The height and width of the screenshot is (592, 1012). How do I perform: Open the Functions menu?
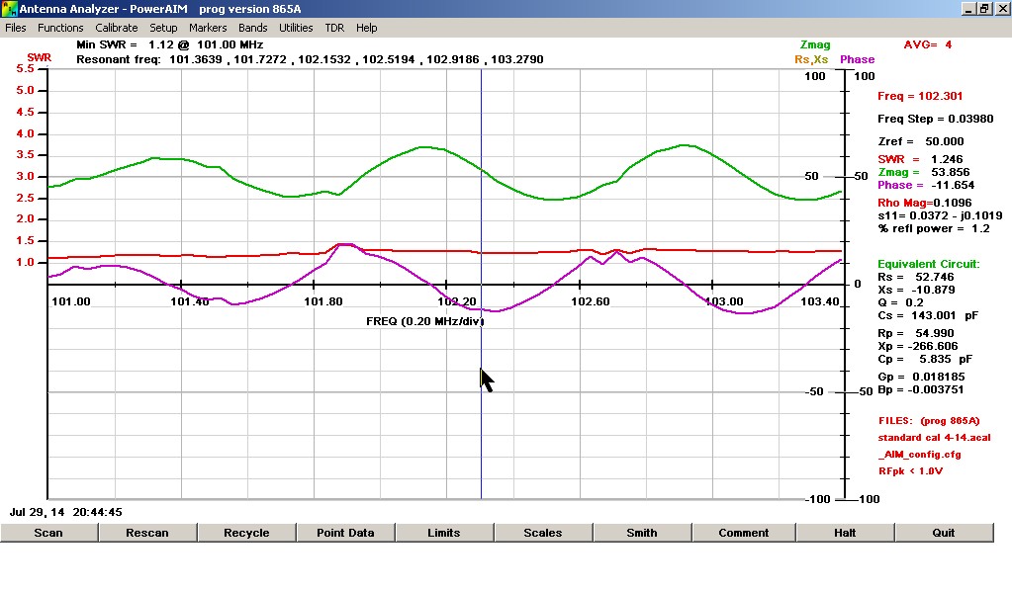60,28
